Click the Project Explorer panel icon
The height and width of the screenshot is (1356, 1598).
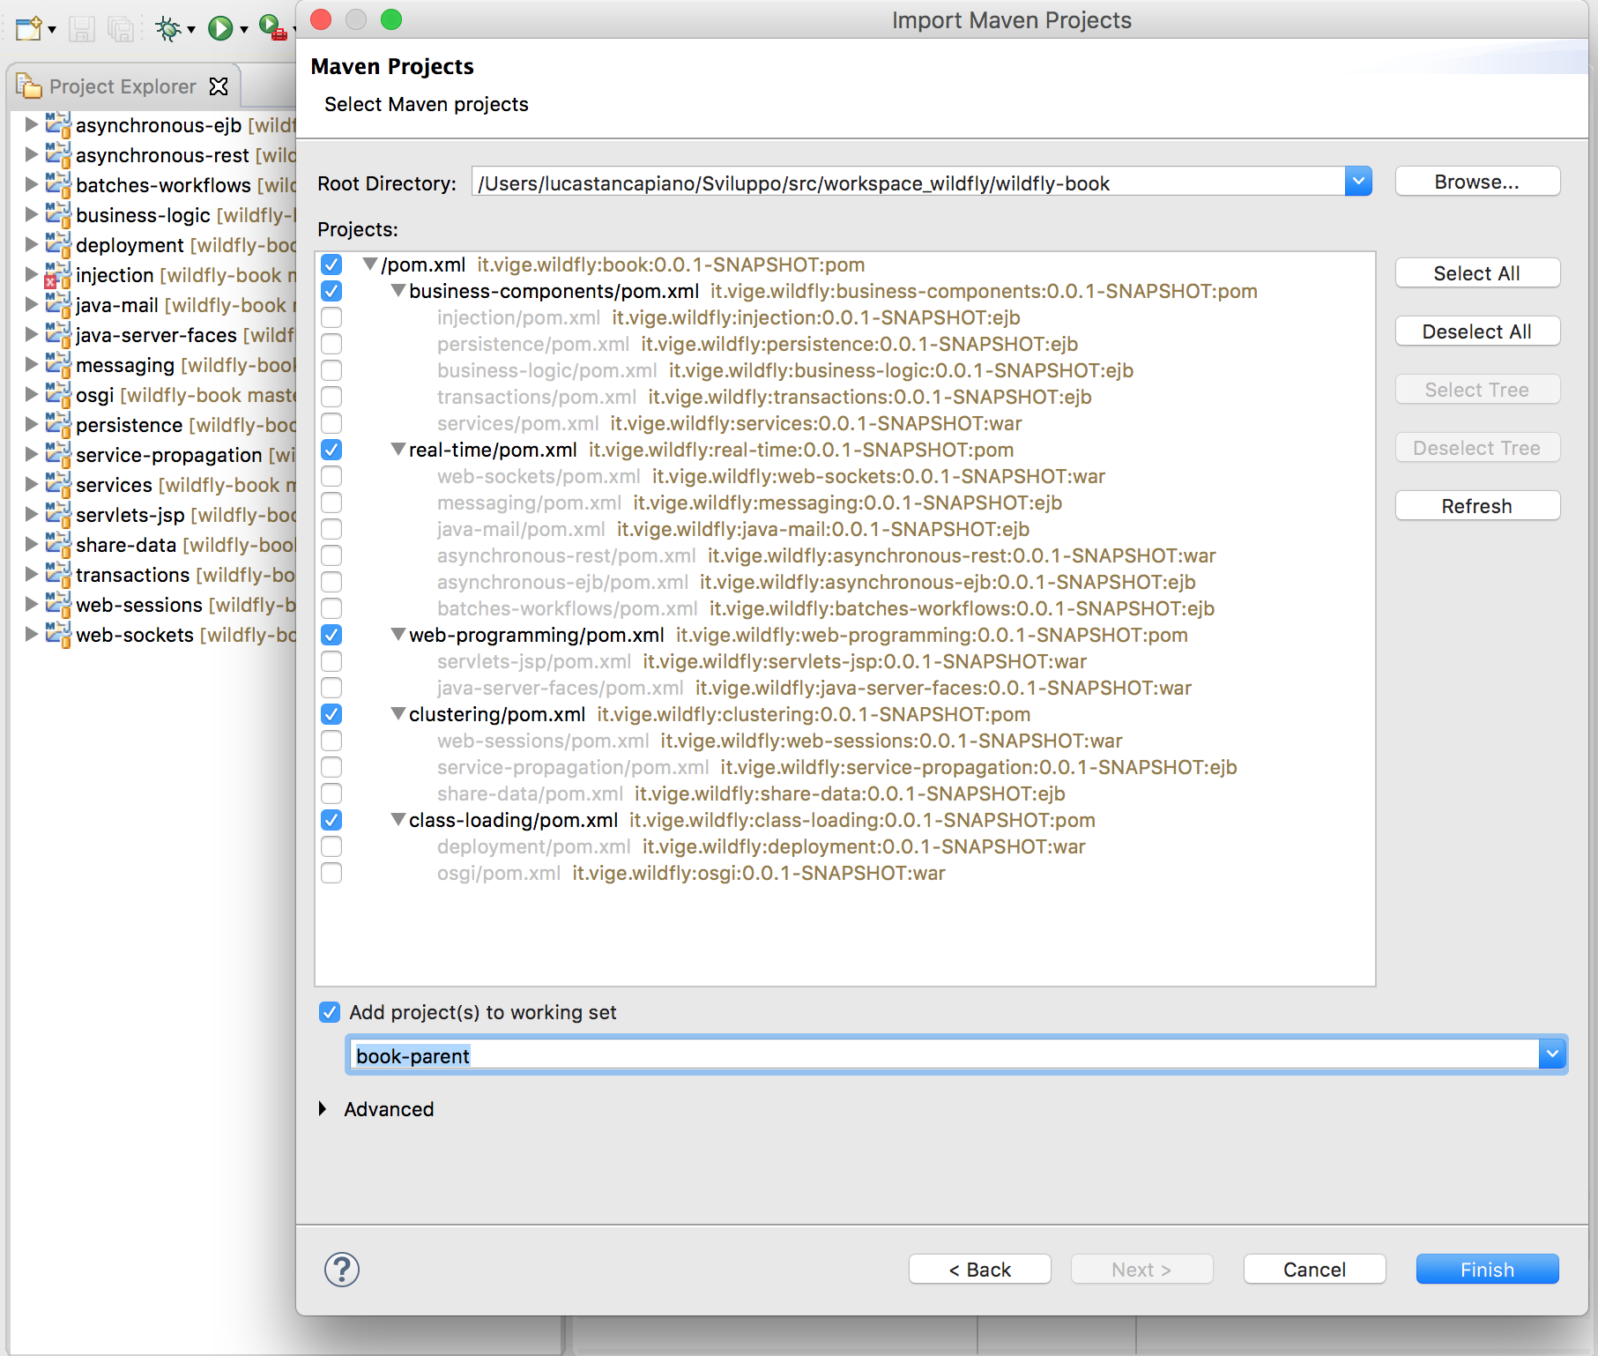(x=29, y=86)
